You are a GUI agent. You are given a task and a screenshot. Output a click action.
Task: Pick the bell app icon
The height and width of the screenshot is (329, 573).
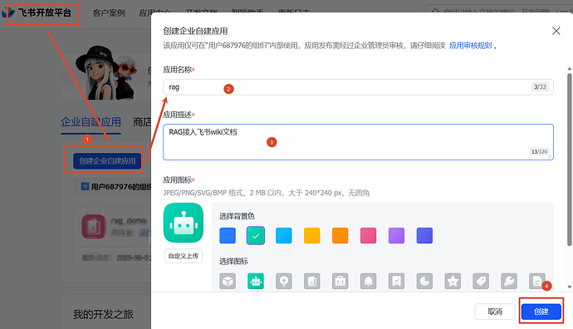click(x=369, y=281)
